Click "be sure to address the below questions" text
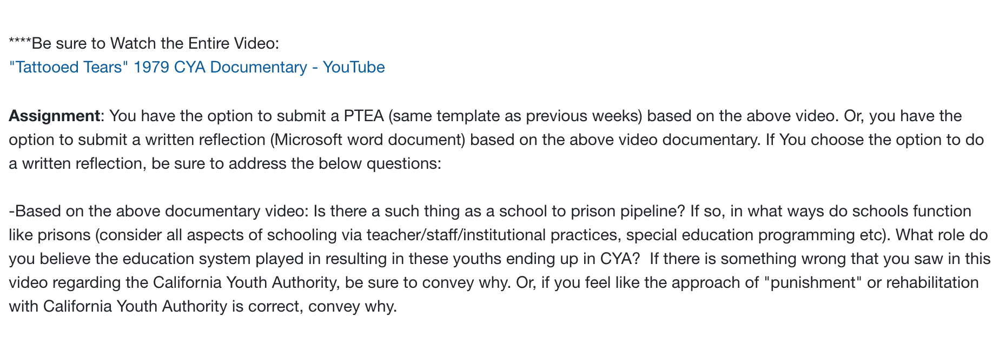Image resolution: width=1006 pixels, height=356 pixels. tap(296, 164)
